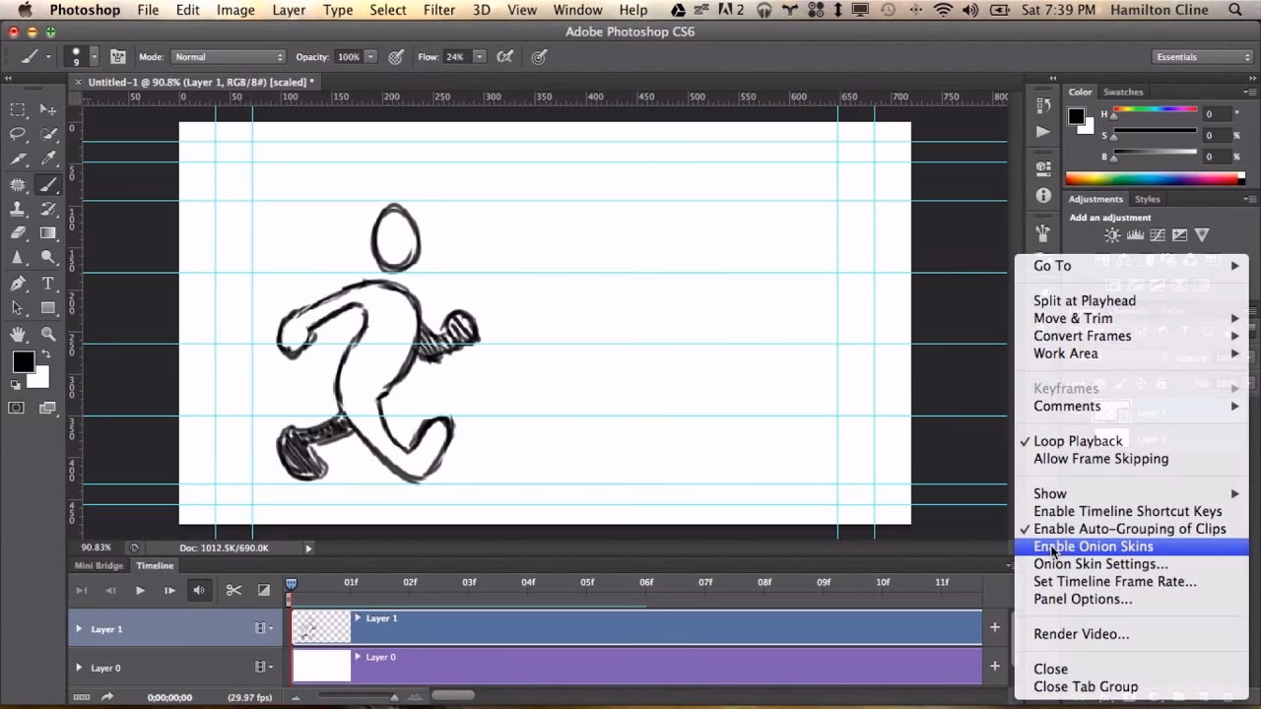Expand Layer 0 track in timeline
This screenshot has height=709, width=1261.
[79, 668]
